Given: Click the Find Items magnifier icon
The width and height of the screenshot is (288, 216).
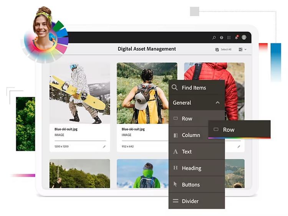Looking at the screenshot, I should tap(175, 87).
